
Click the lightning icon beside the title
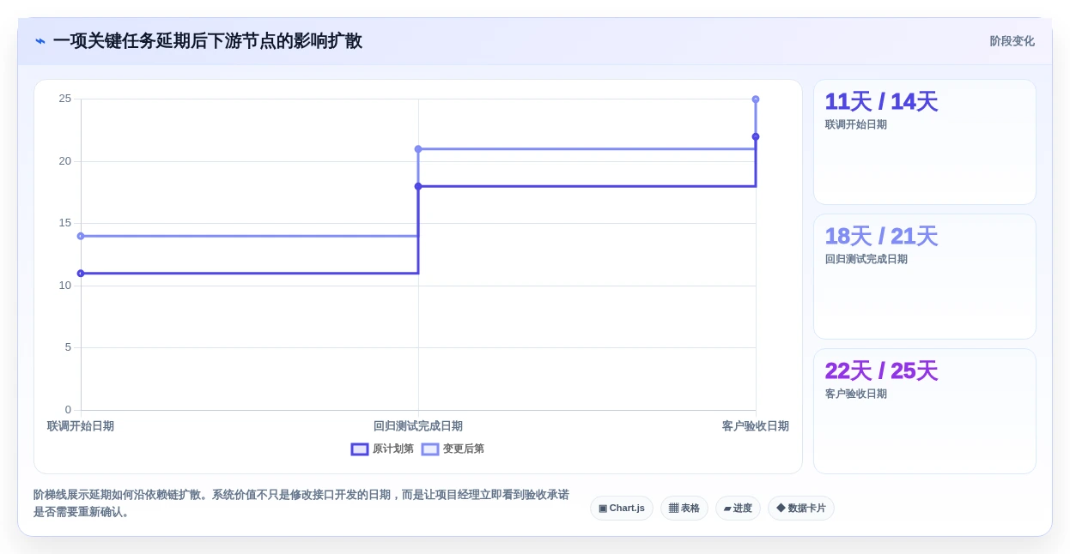[x=40, y=41]
